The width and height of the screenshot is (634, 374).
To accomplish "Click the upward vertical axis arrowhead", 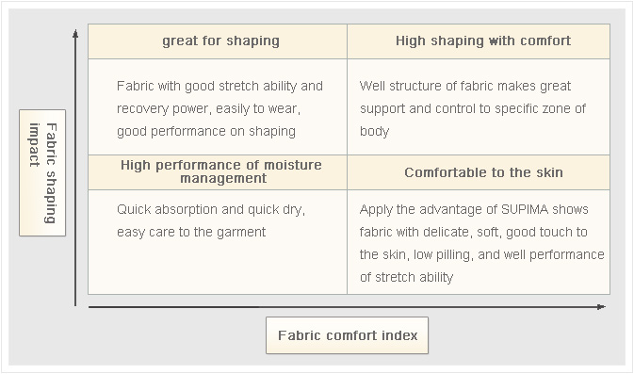I will [75, 33].
